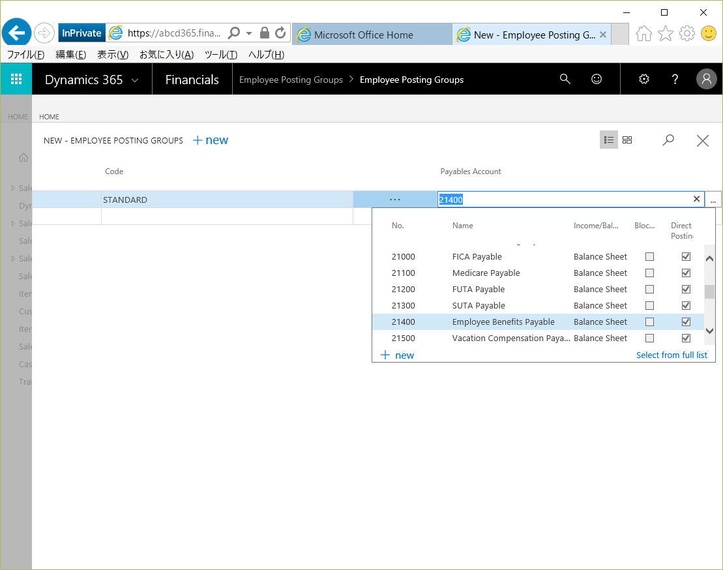This screenshot has height=570, width=723.
Task: Click the browser back arrow button
Action: click(x=16, y=33)
